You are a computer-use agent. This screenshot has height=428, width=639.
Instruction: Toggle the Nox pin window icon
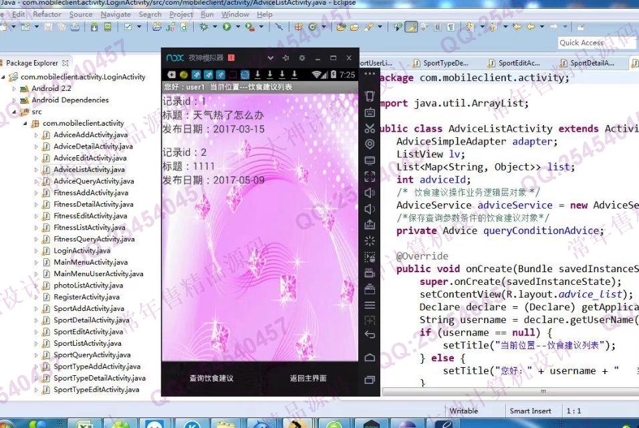point(285,58)
